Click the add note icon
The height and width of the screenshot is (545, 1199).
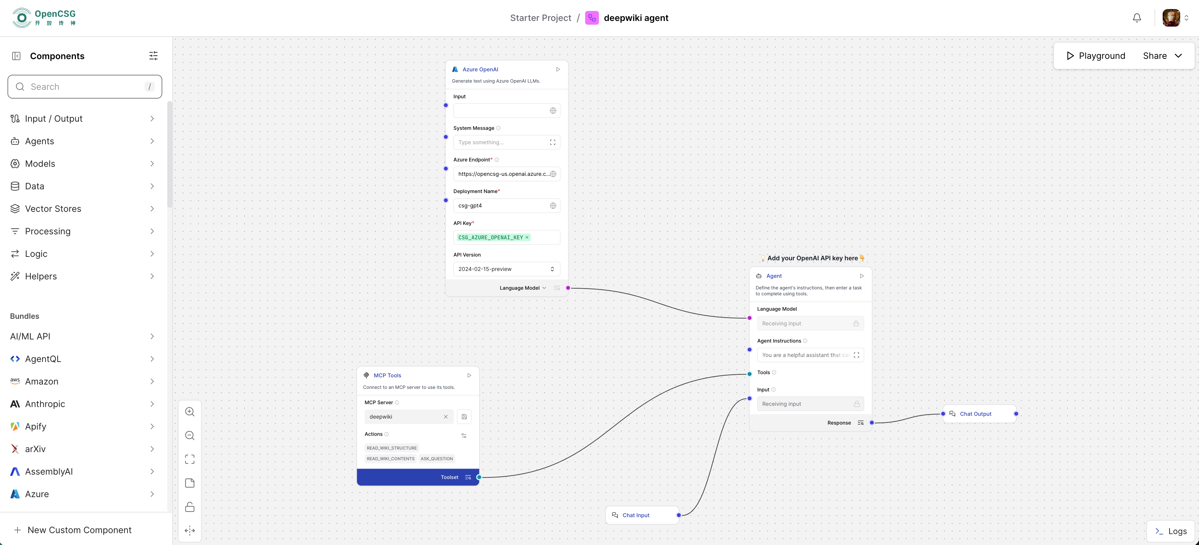coord(190,483)
